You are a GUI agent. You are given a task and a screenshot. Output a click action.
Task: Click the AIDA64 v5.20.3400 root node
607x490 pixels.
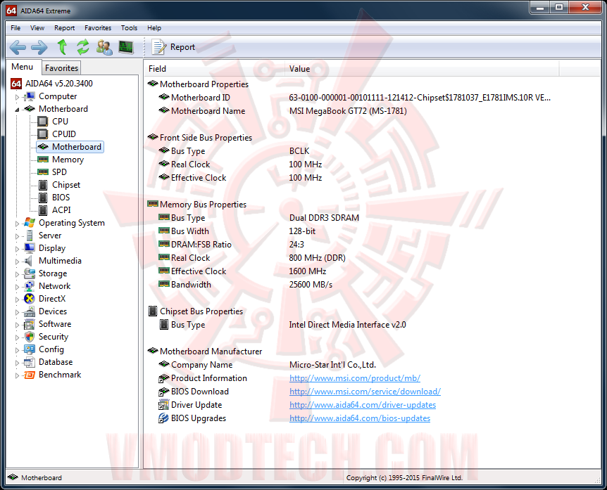pyautogui.click(x=59, y=84)
